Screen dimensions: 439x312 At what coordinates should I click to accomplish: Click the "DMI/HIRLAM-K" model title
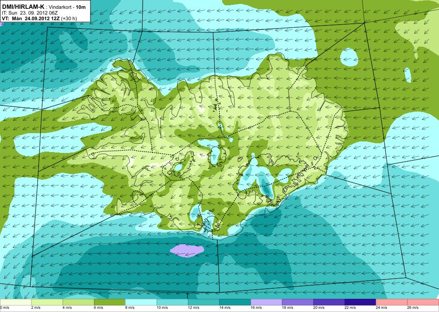(x=23, y=7)
